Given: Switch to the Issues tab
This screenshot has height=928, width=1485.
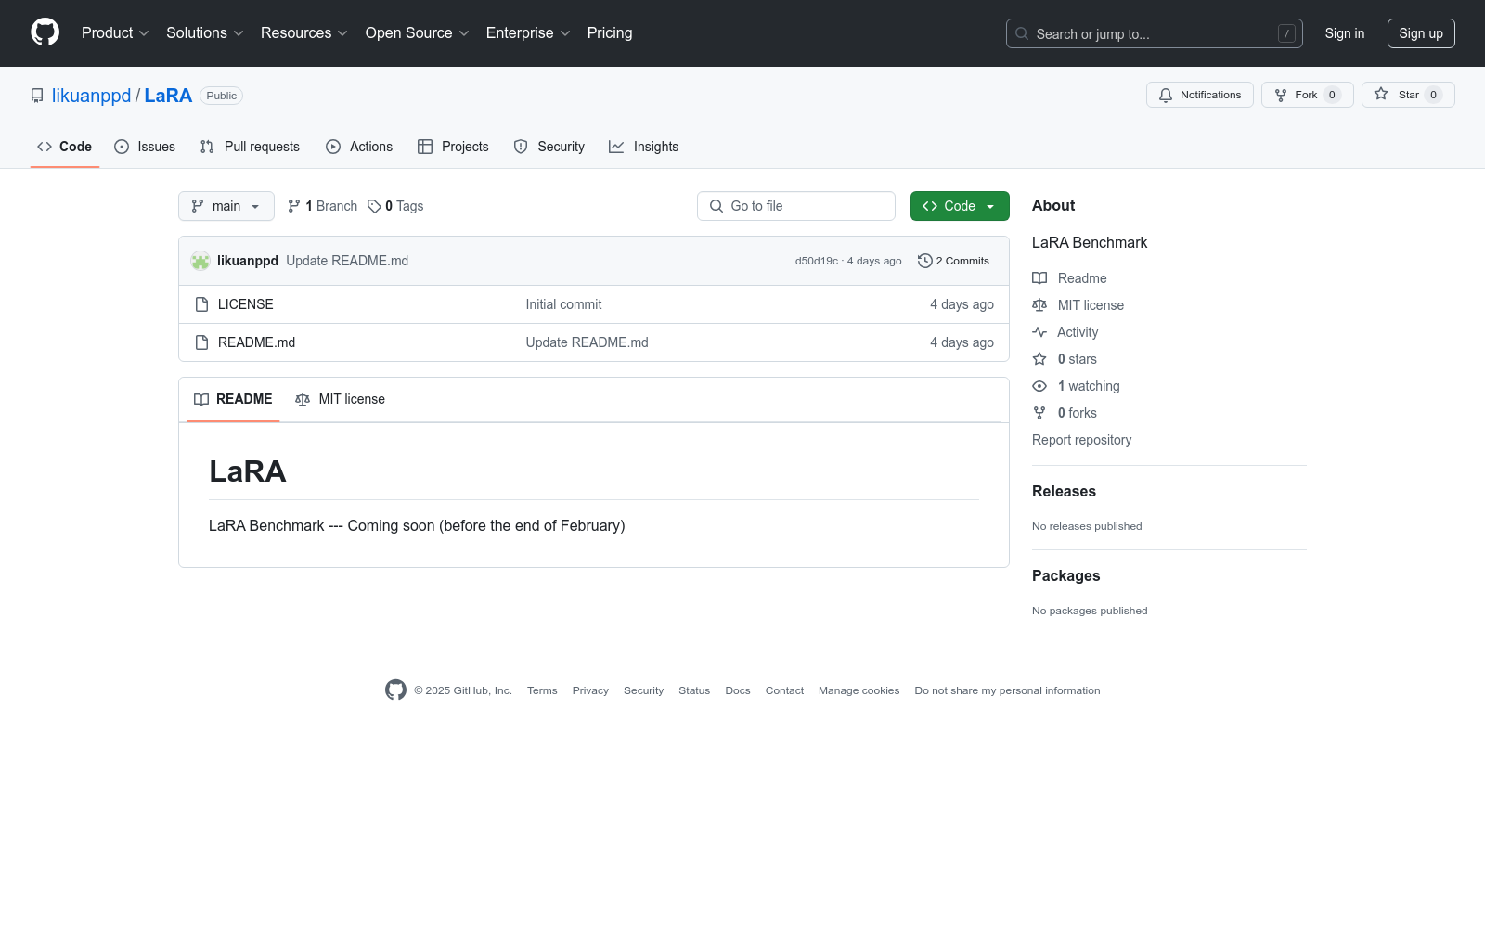Looking at the screenshot, I should point(145,147).
